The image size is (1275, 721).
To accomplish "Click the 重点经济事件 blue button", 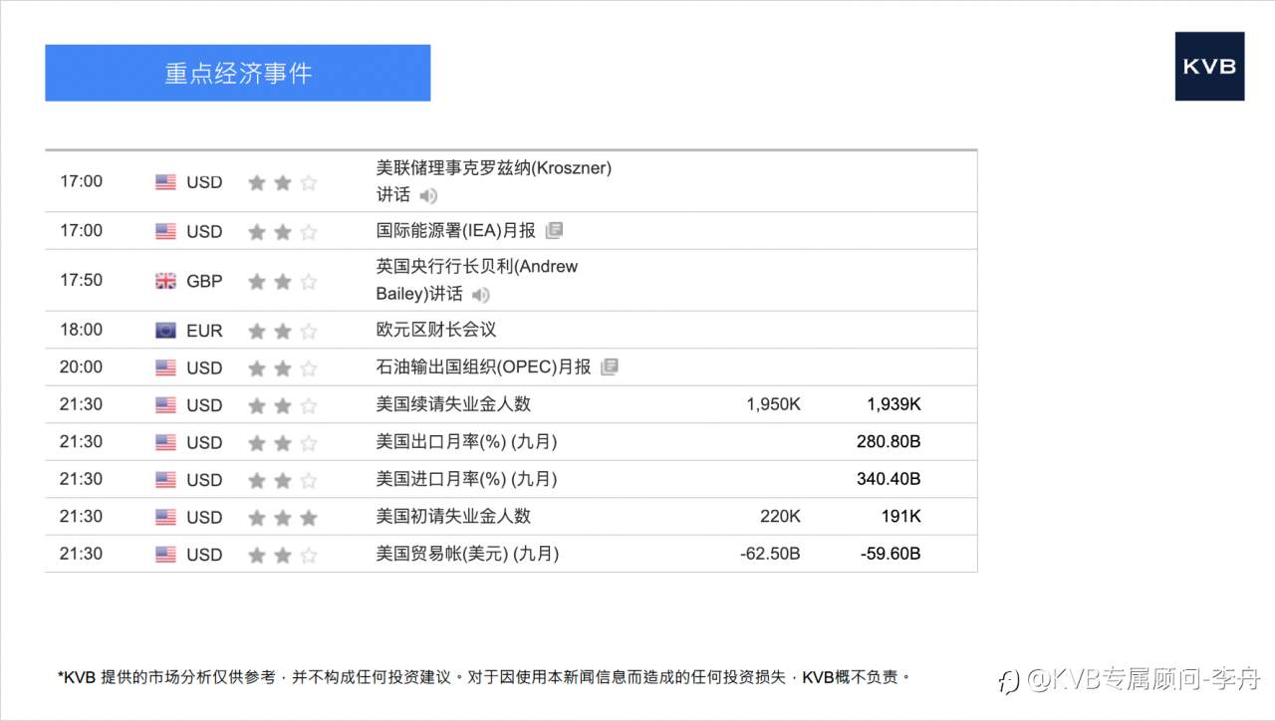I will point(238,73).
